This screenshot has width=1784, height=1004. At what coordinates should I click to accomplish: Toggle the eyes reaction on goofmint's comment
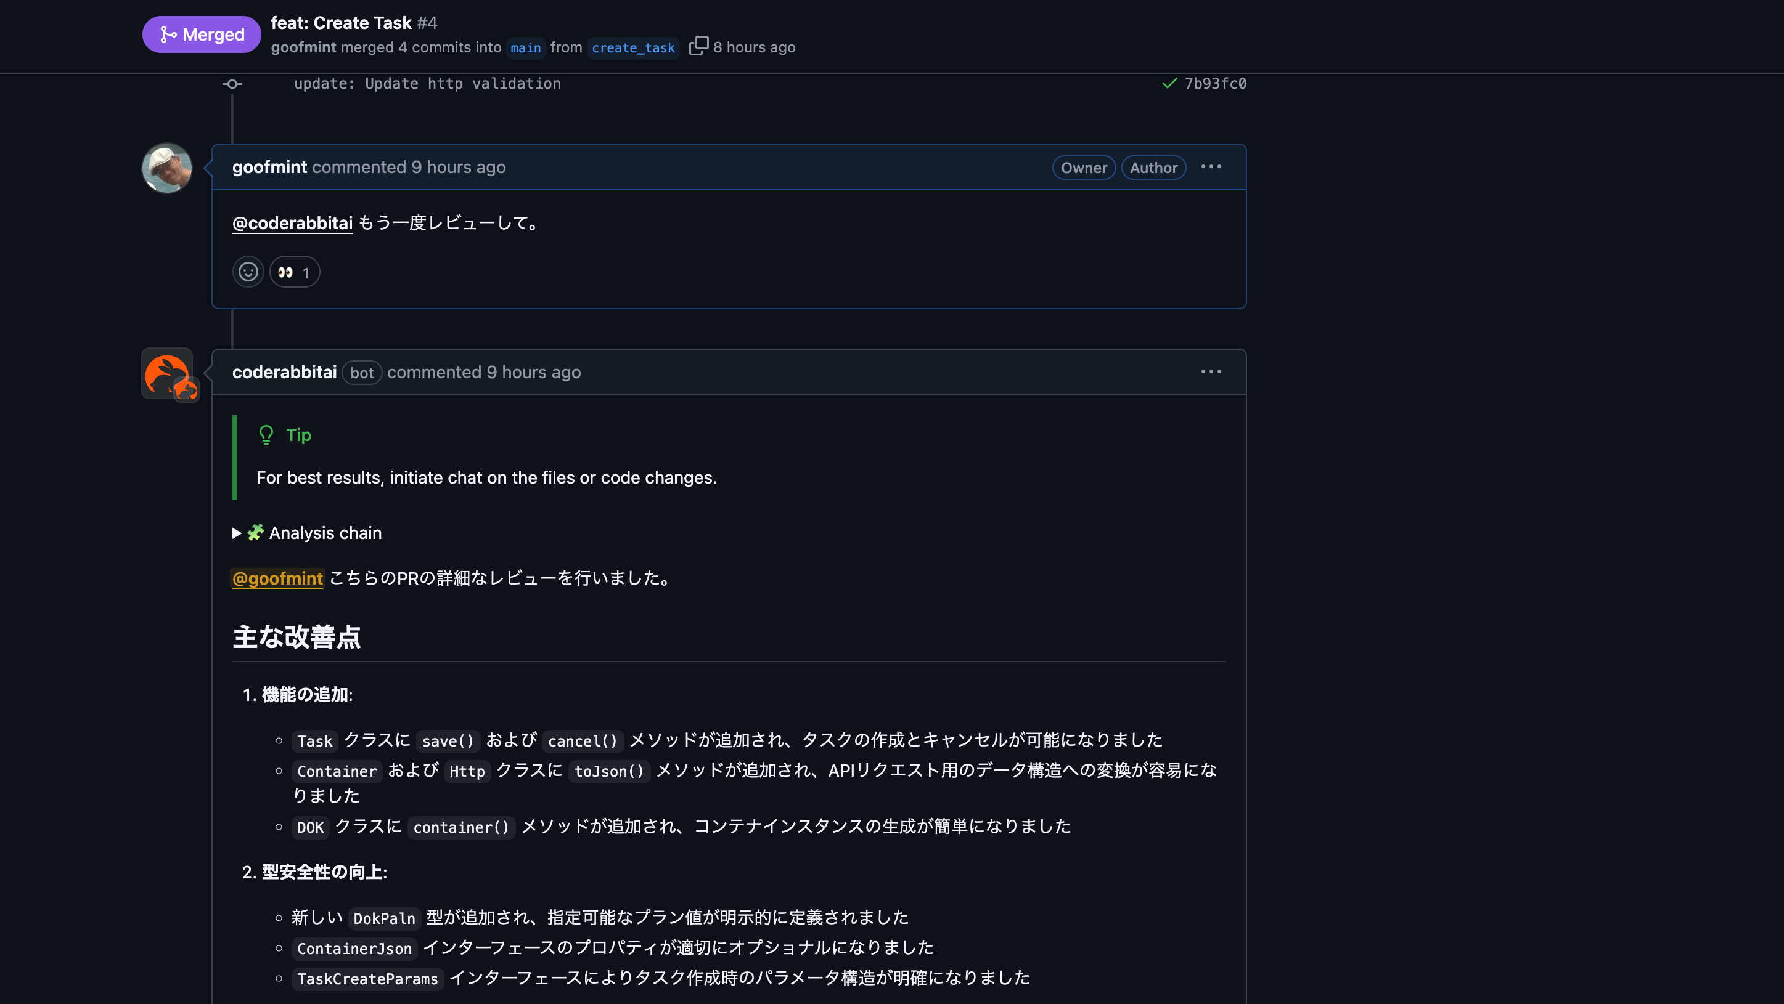(x=294, y=272)
